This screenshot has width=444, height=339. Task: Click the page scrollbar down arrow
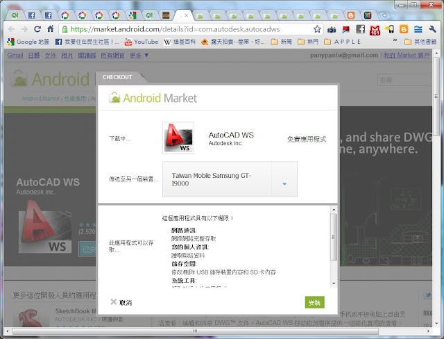click(x=436, y=323)
